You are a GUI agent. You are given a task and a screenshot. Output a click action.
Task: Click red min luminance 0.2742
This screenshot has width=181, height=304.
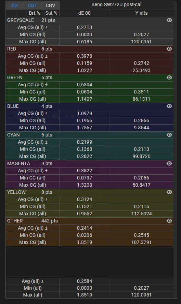[141, 63]
